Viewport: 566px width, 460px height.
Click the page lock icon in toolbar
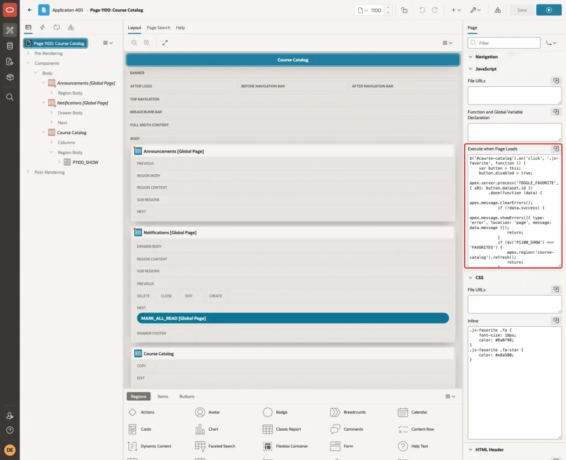click(404, 10)
